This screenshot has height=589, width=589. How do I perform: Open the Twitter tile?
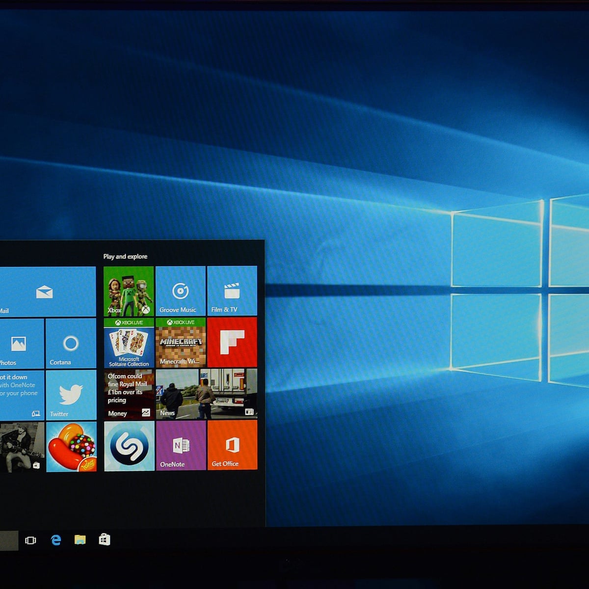[x=71, y=395]
